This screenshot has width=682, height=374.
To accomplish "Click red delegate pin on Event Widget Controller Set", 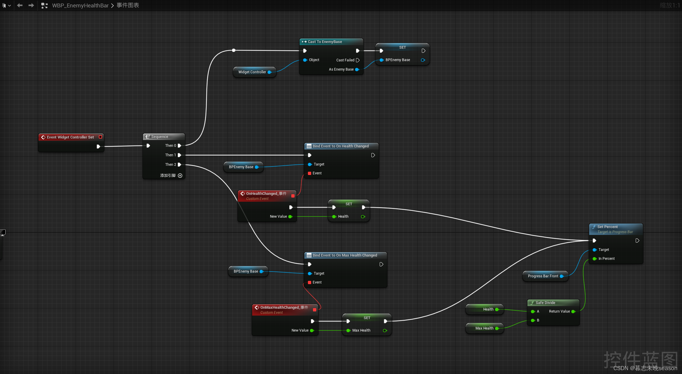I will pyautogui.click(x=100, y=137).
